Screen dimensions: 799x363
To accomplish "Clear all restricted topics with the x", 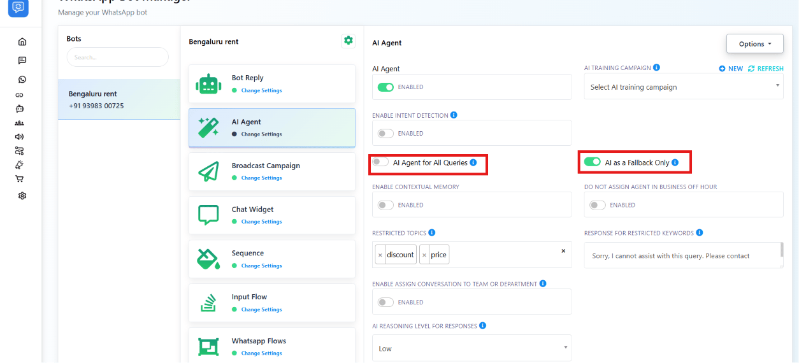I will [563, 251].
